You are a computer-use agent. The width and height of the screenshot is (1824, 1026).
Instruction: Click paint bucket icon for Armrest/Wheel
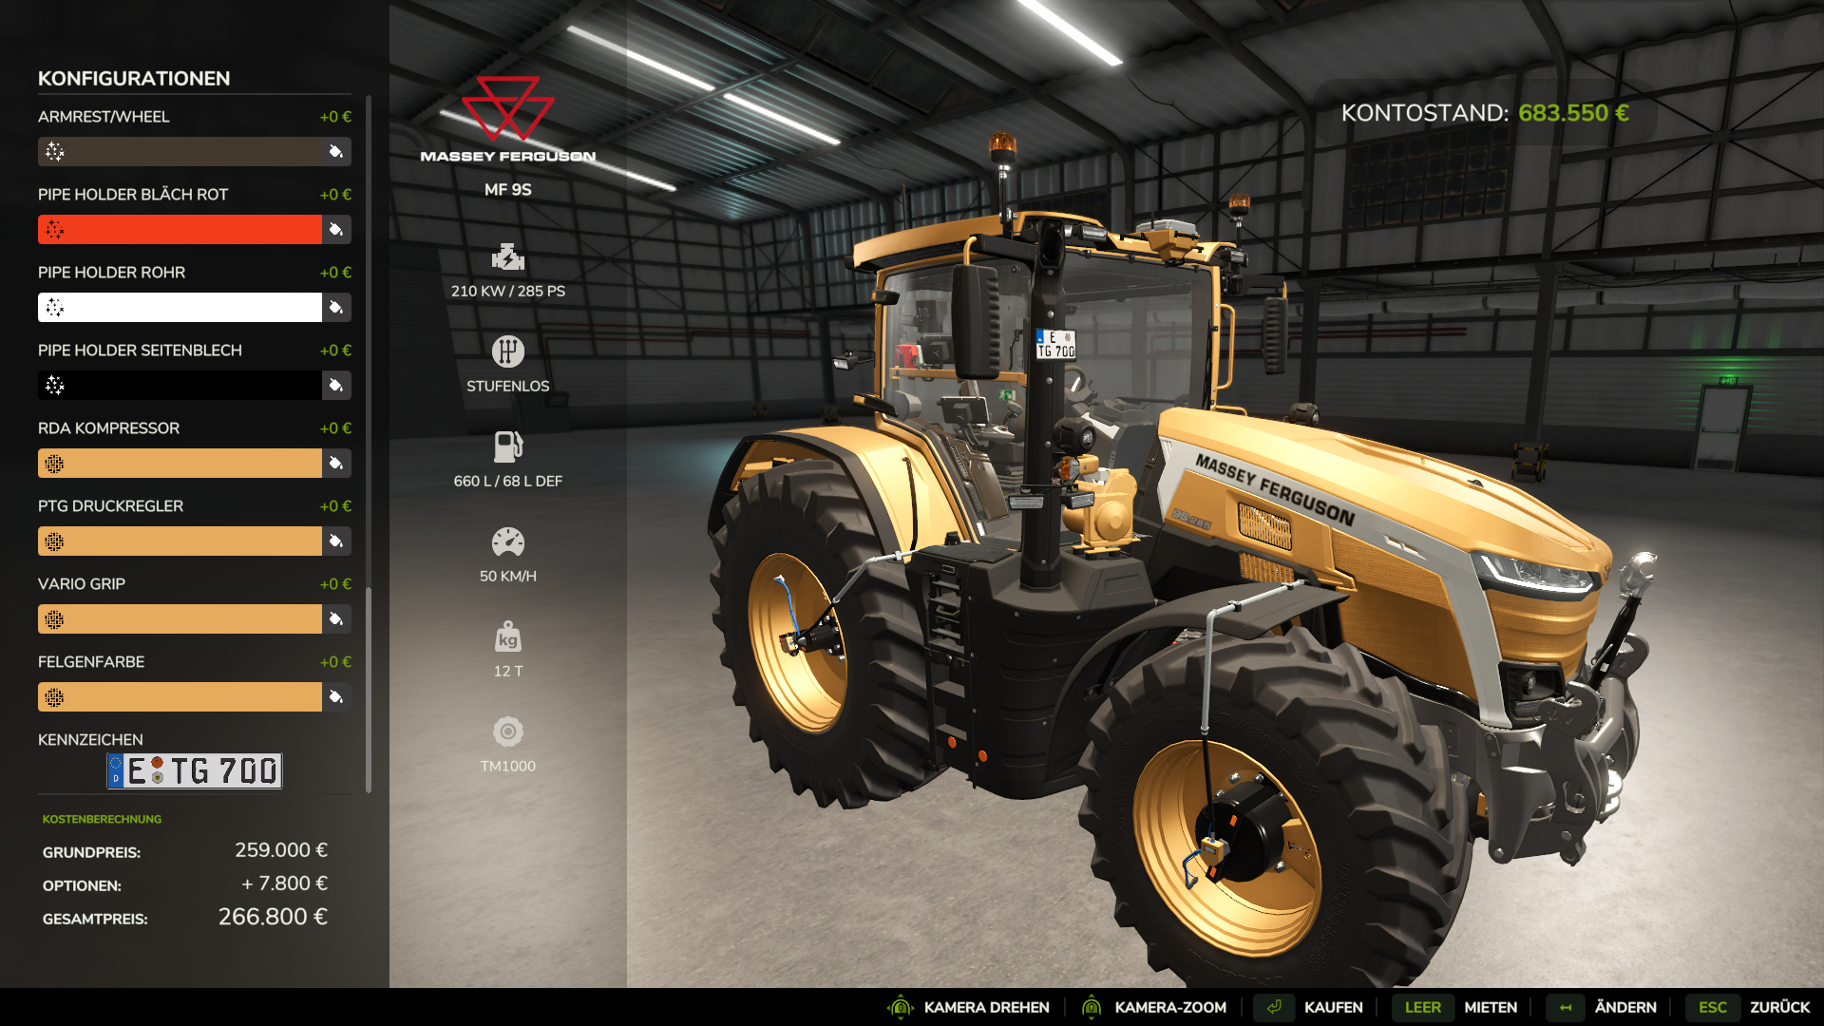(x=336, y=152)
